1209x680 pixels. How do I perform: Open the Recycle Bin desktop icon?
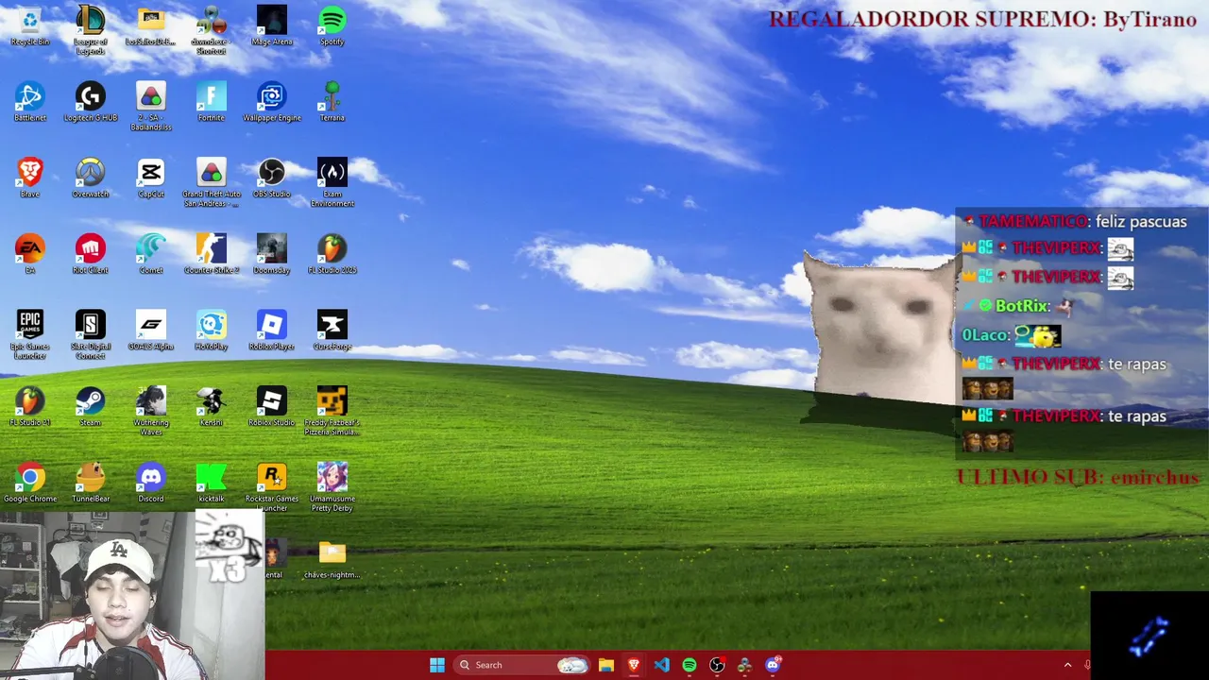tap(30, 26)
